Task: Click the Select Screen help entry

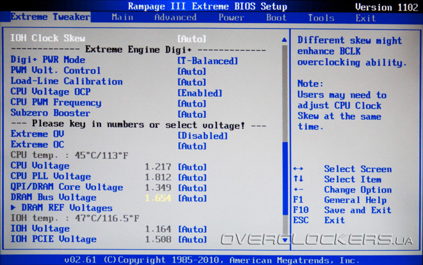Action: coord(358,169)
